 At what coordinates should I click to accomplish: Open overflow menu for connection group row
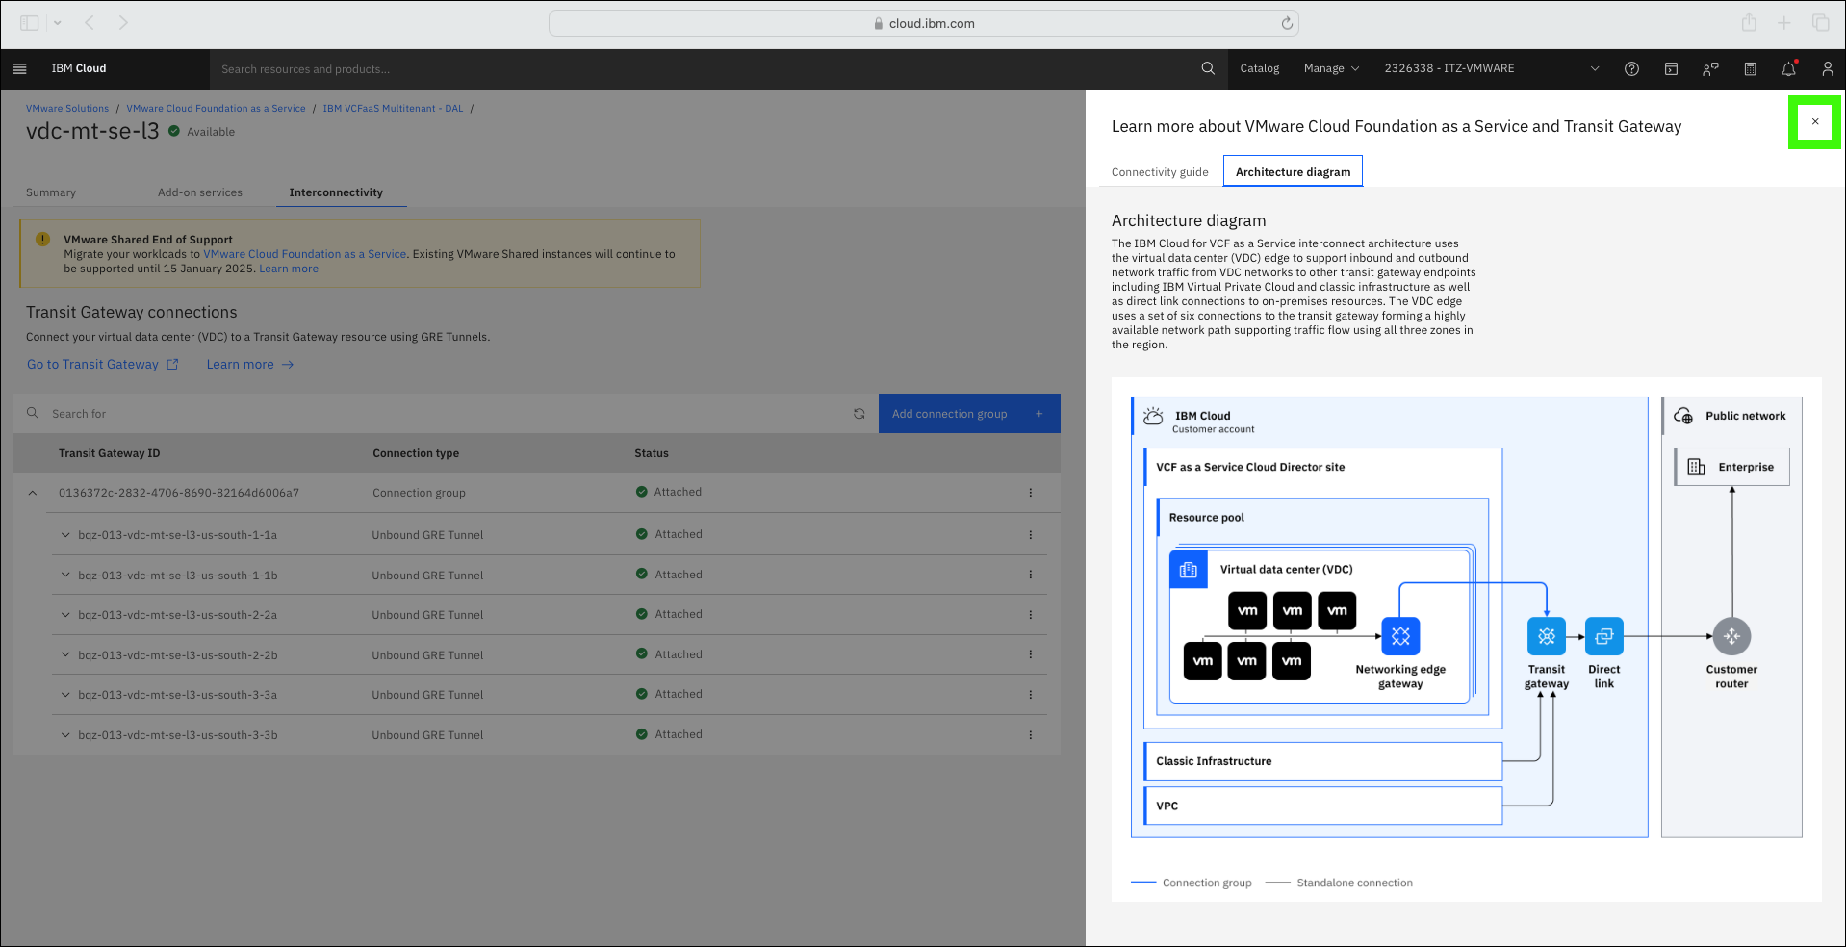(1030, 493)
